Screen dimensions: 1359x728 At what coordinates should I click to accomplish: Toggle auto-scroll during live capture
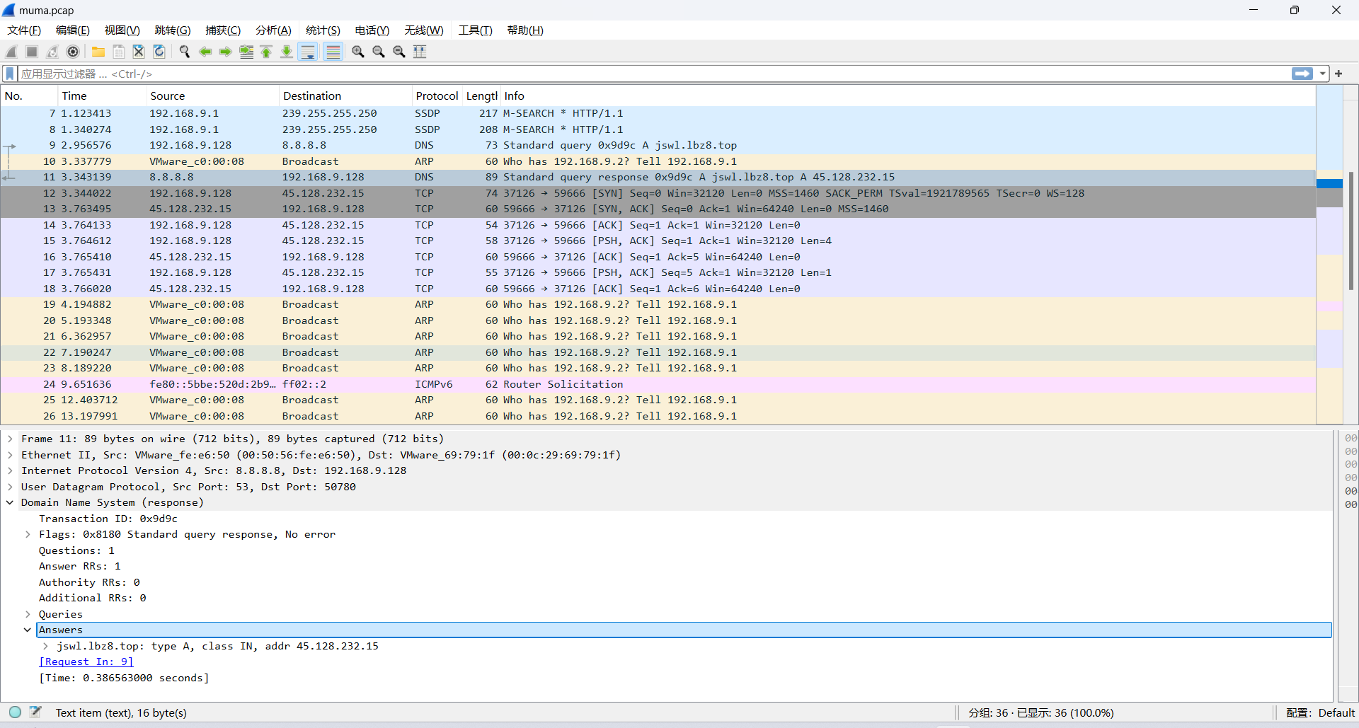(x=308, y=52)
